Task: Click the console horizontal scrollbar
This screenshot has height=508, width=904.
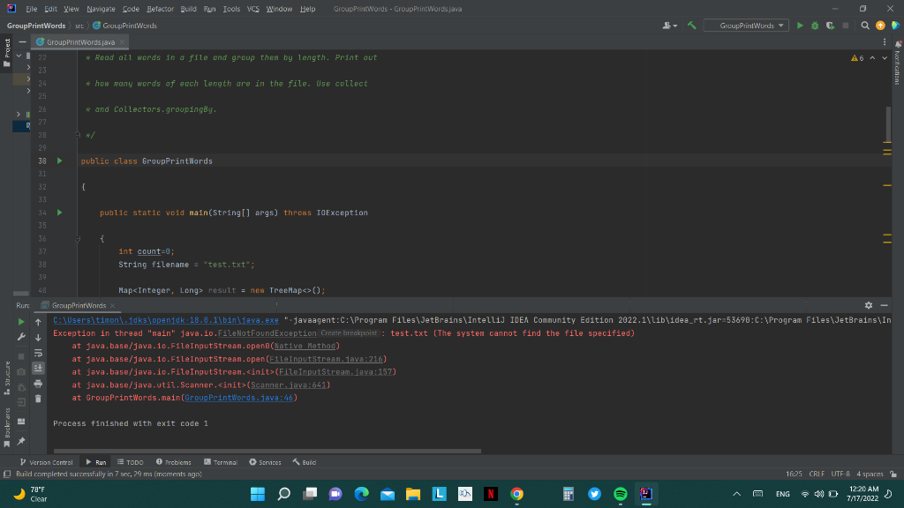Action: pyautogui.click(x=265, y=451)
